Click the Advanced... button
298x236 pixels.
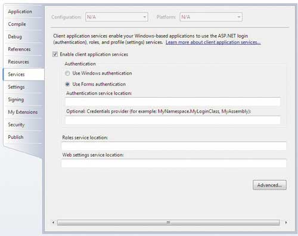click(269, 185)
